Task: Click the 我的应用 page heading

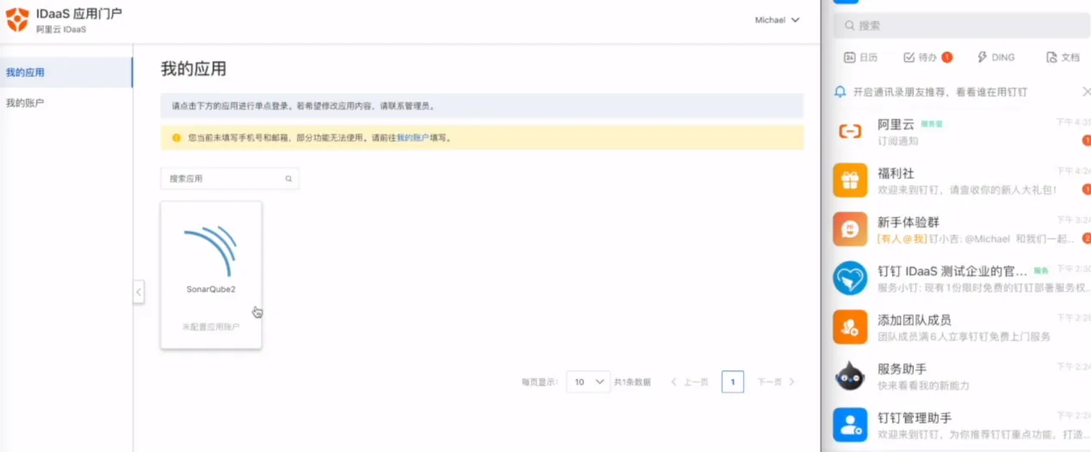Action: (194, 69)
